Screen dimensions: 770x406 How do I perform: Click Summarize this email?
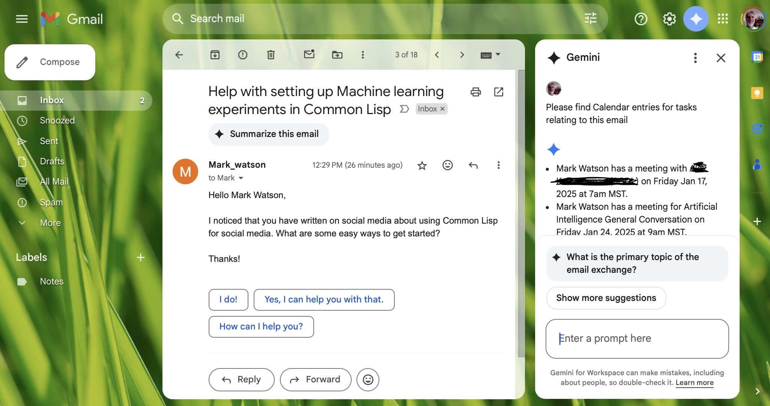(268, 134)
